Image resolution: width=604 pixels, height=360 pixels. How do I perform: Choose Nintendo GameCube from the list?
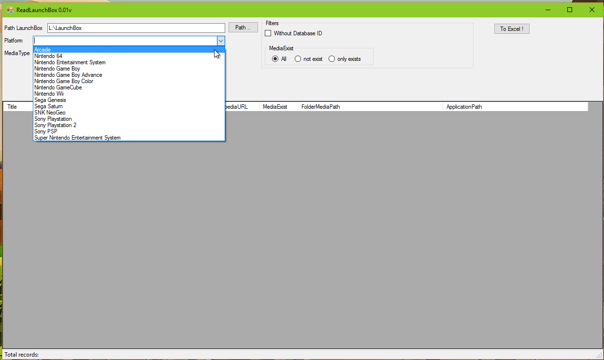point(129,87)
